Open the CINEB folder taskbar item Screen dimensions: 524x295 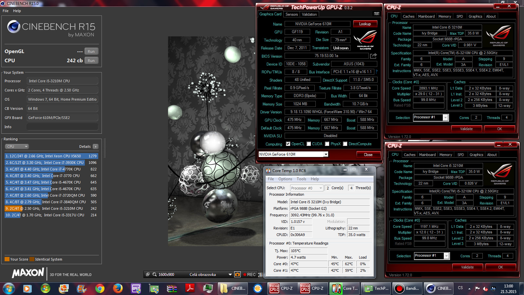click(234, 288)
